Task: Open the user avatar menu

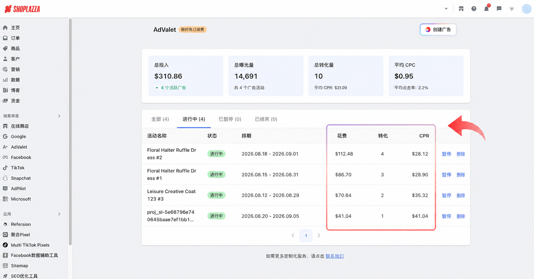Action: click(x=526, y=9)
